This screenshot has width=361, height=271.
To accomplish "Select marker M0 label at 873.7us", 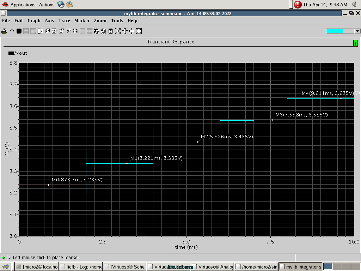I will pos(77,180).
